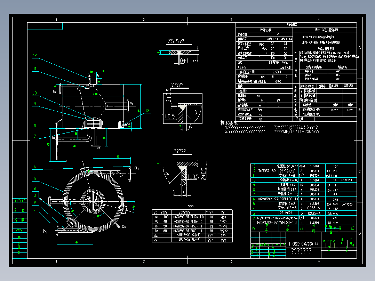Click 'HG20592-97 PL100-1.0' in nozzle table row a1

[x=188, y=217]
